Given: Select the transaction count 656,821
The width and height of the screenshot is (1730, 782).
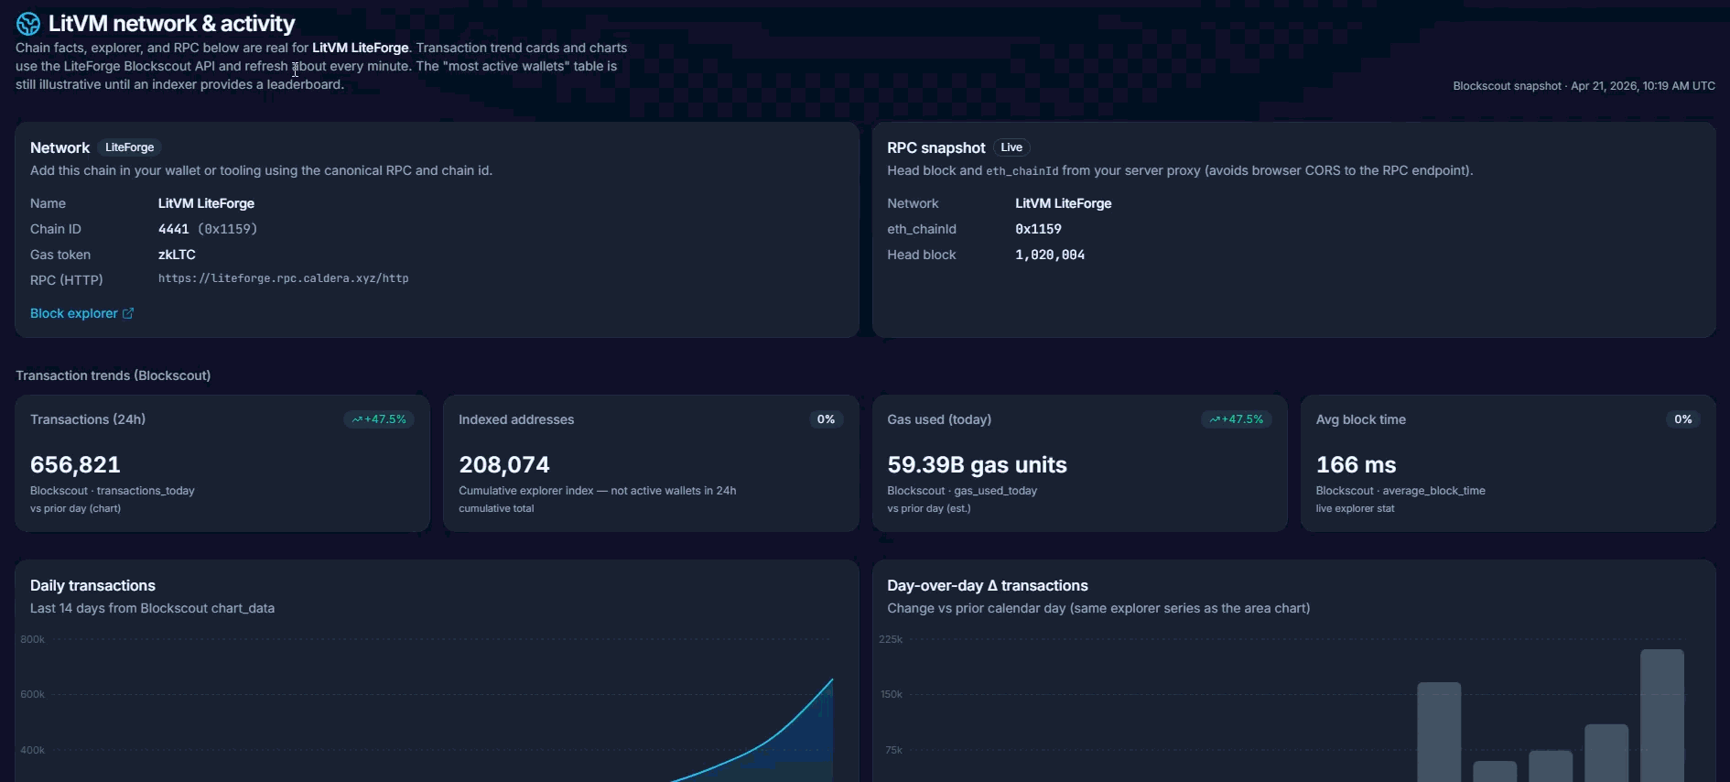Looking at the screenshot, I should tap(75, 465).
